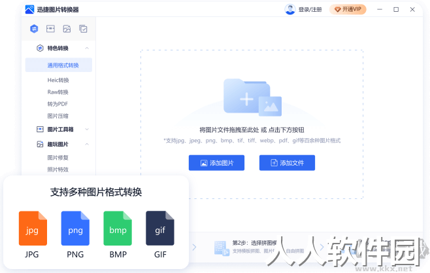
Task: Select 转为PDF in sidebar
Action: tap(58, 104)
